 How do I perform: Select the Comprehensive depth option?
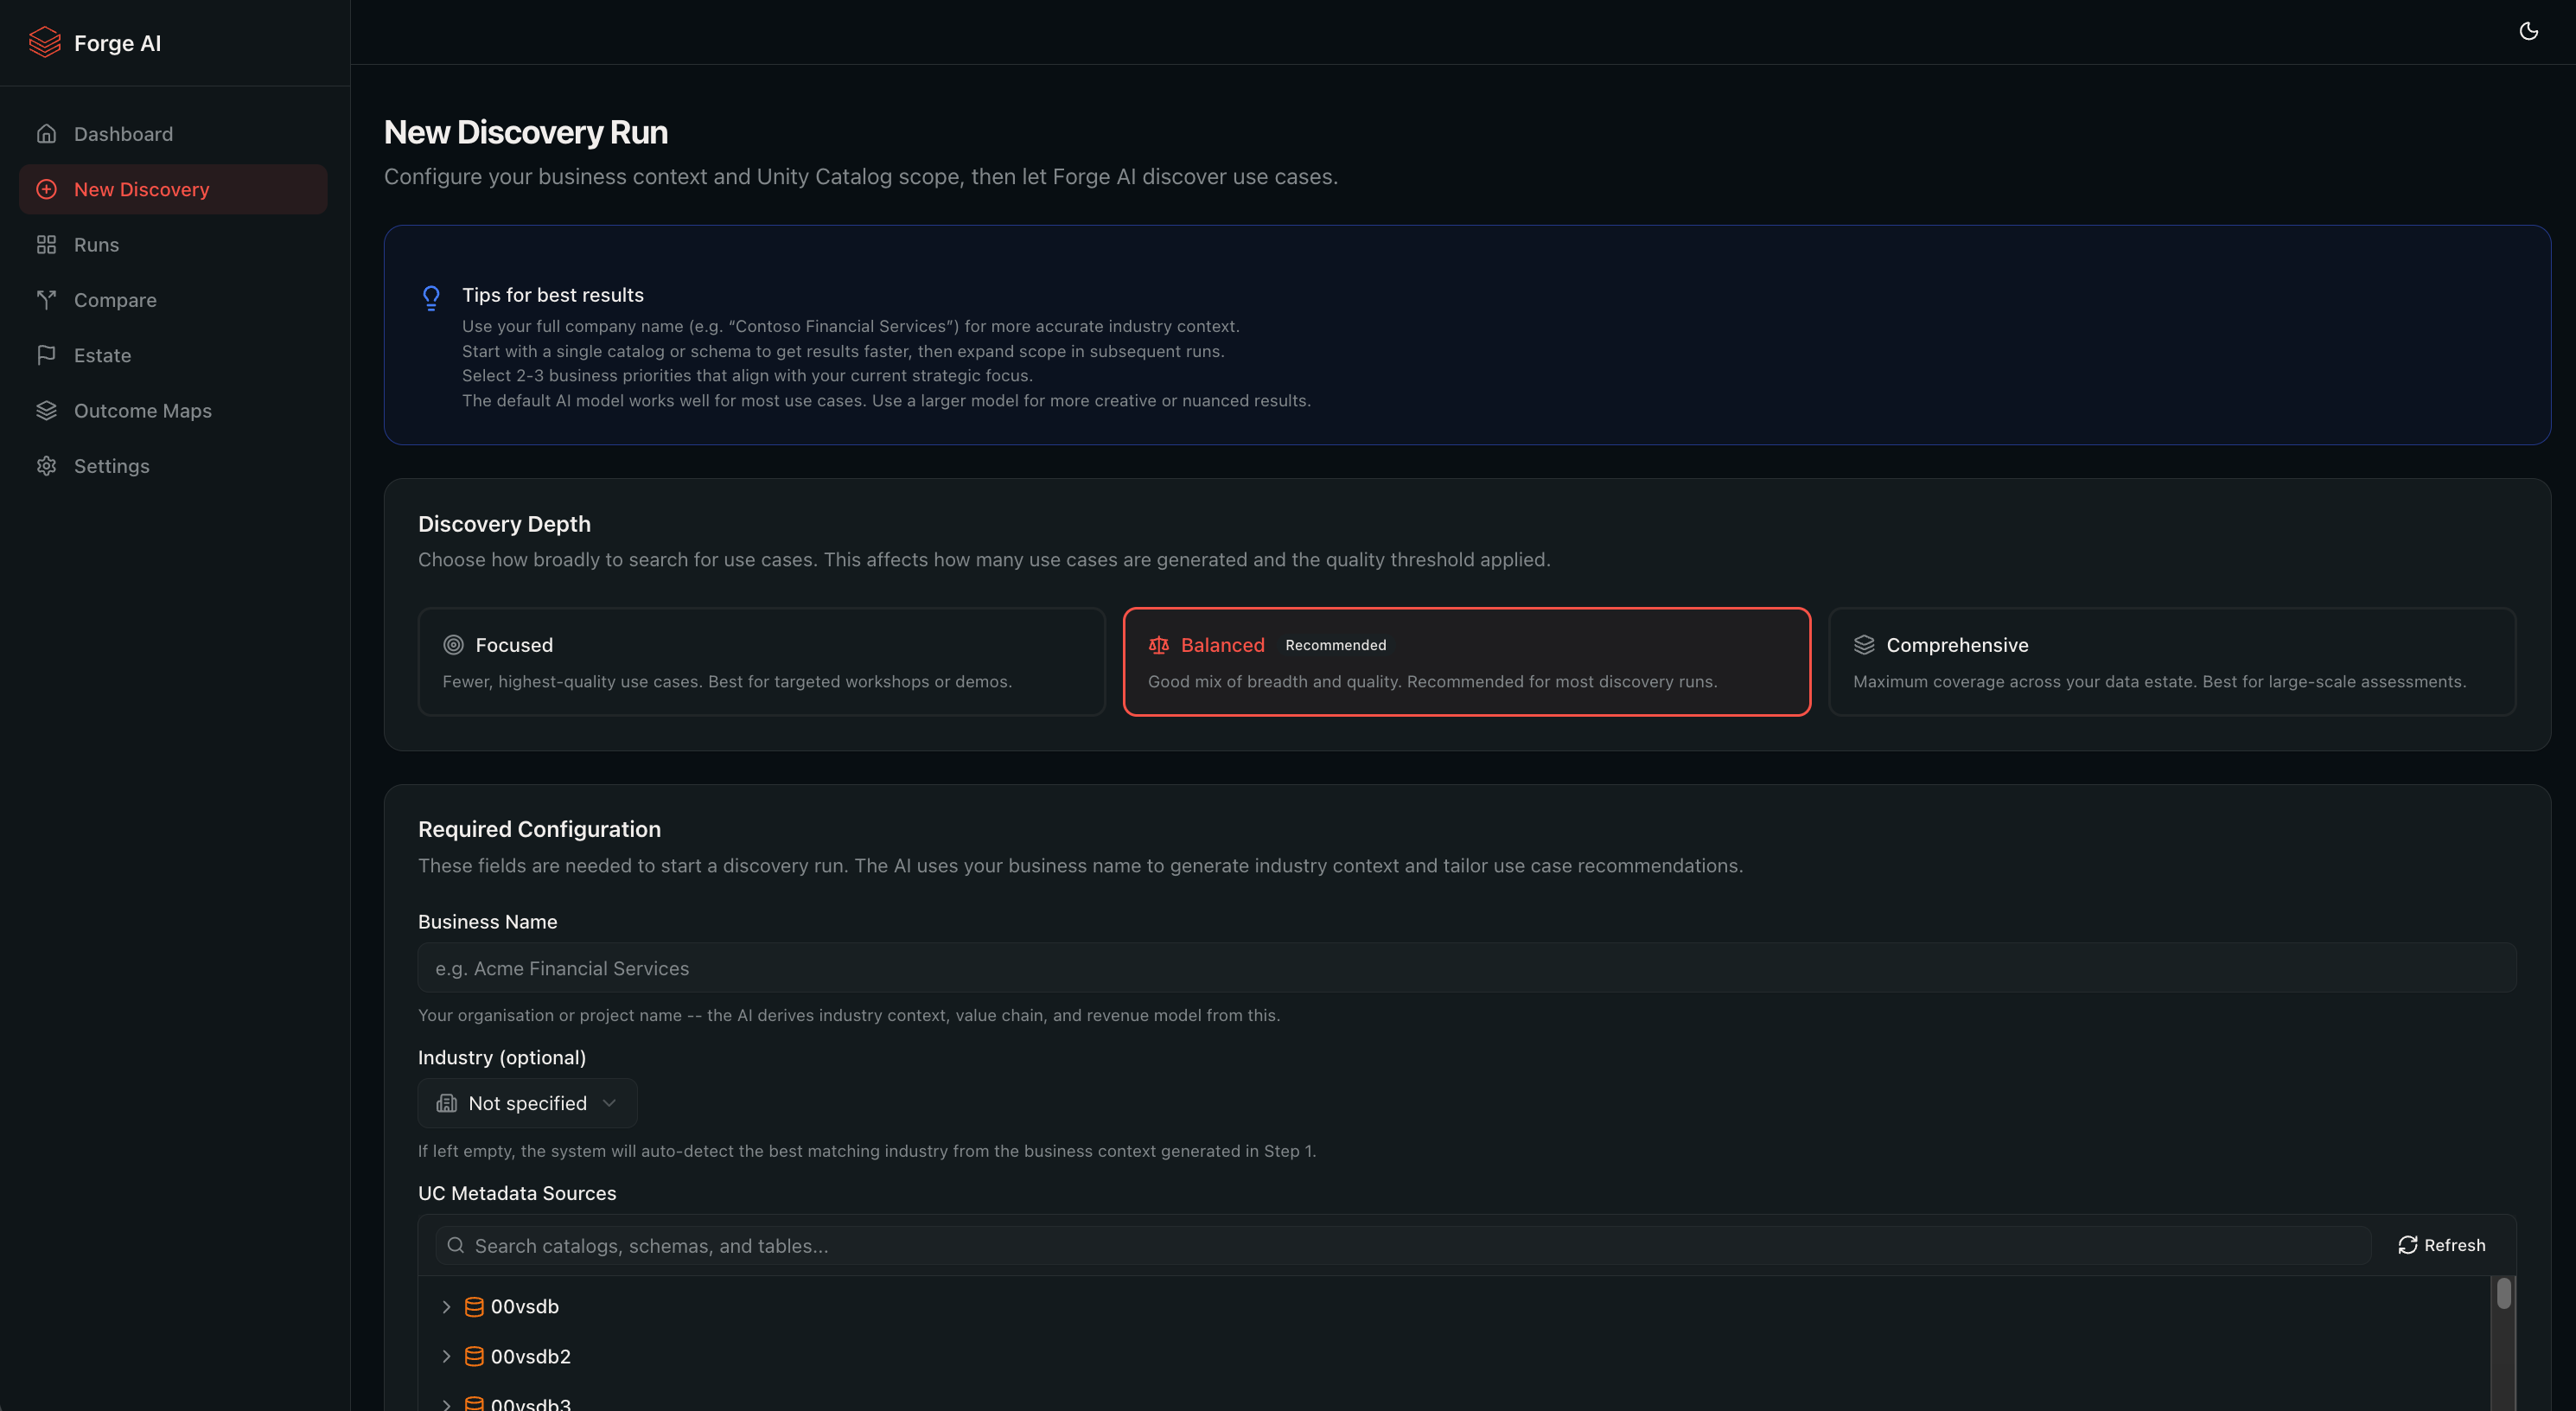(x=2172, y=662)
